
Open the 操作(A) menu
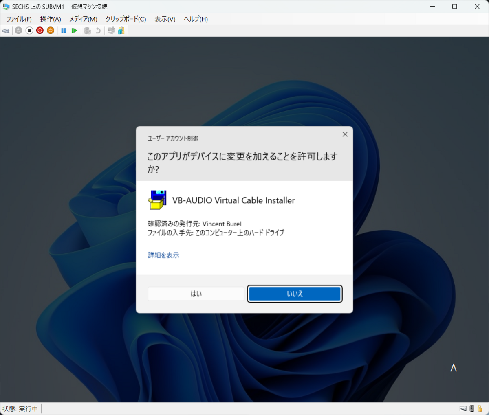(x=51, y=19)
